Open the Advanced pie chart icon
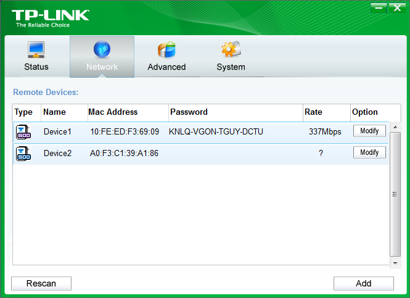 tap(166, 49)
